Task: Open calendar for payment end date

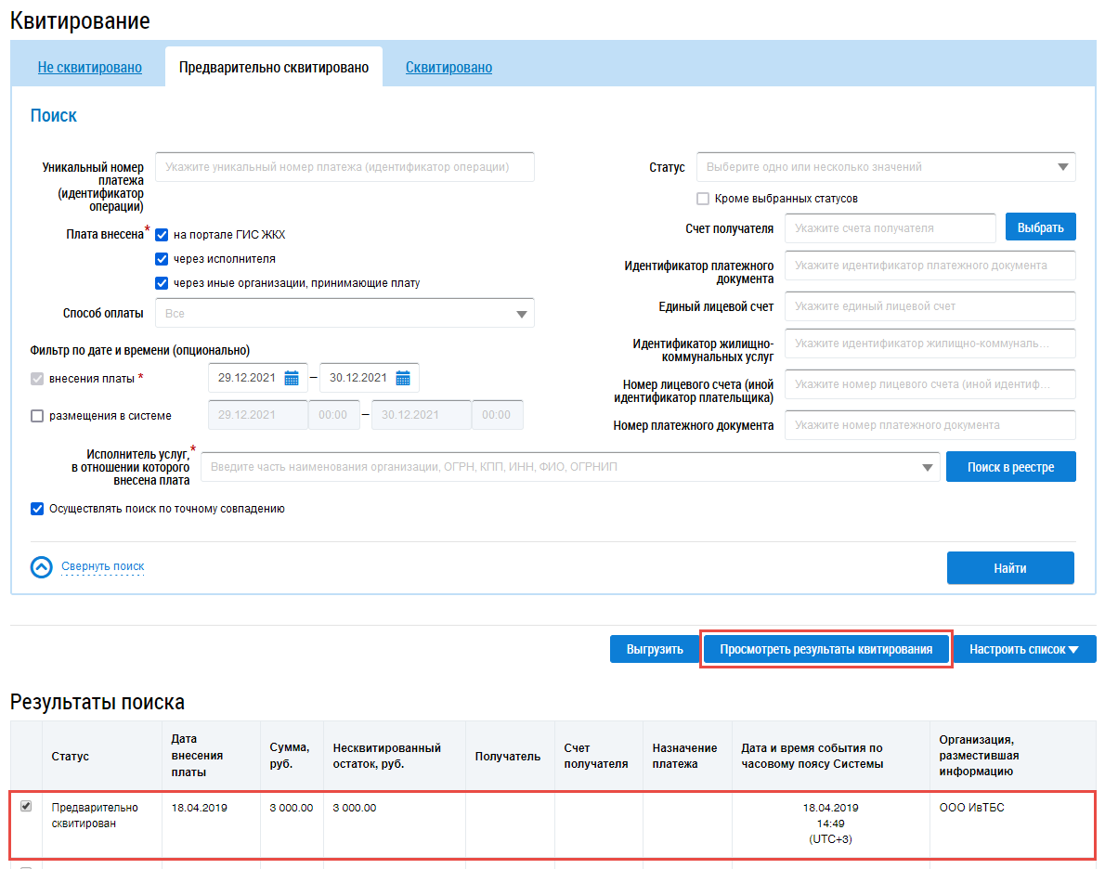Action: click(x=403, y=378)
